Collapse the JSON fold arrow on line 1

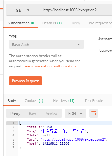[16, 123]
